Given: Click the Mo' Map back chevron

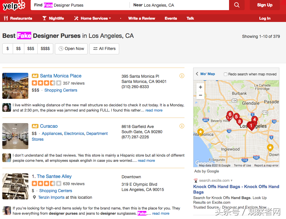Looking at the screenshot, I should click(197, 74).
